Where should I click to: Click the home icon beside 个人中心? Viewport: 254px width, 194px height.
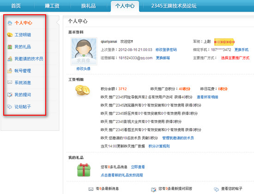10,23
